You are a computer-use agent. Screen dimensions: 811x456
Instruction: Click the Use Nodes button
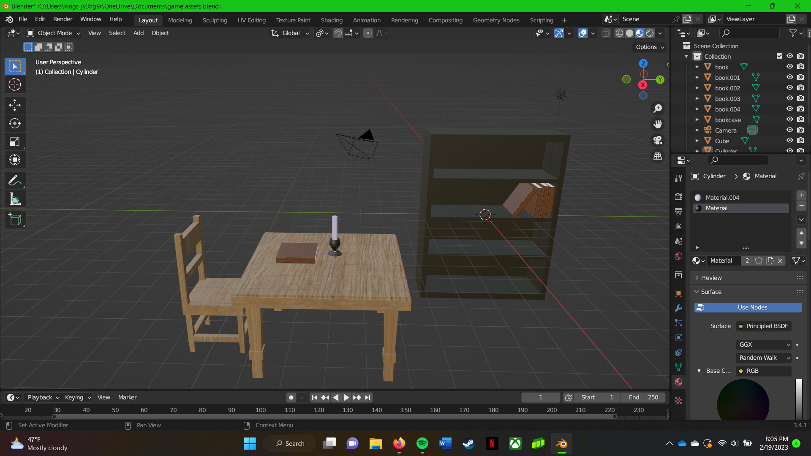coord(748,307)
